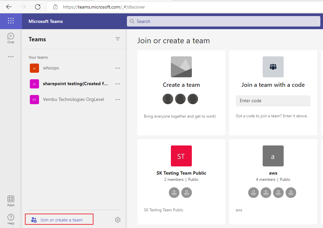Reload the page with the refresh icon

point(38,7)
